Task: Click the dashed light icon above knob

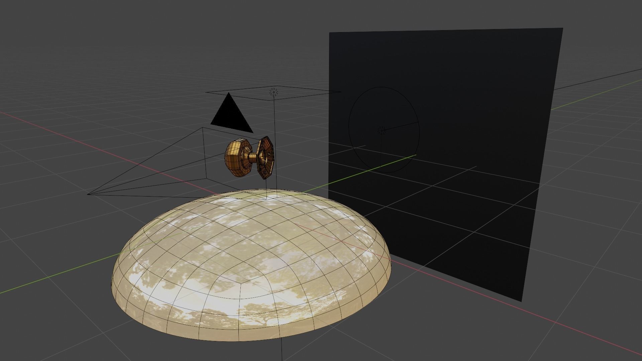Action: (x=274, y=92)
